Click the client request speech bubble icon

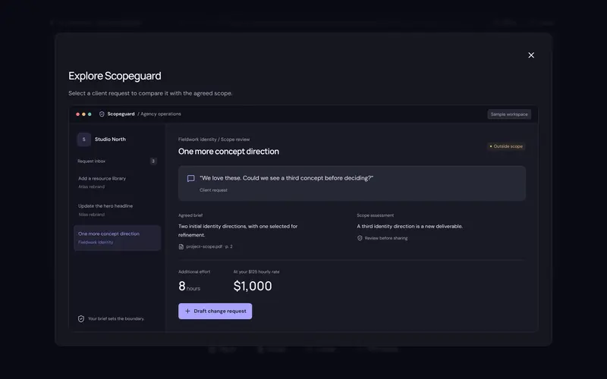(191, 178)
